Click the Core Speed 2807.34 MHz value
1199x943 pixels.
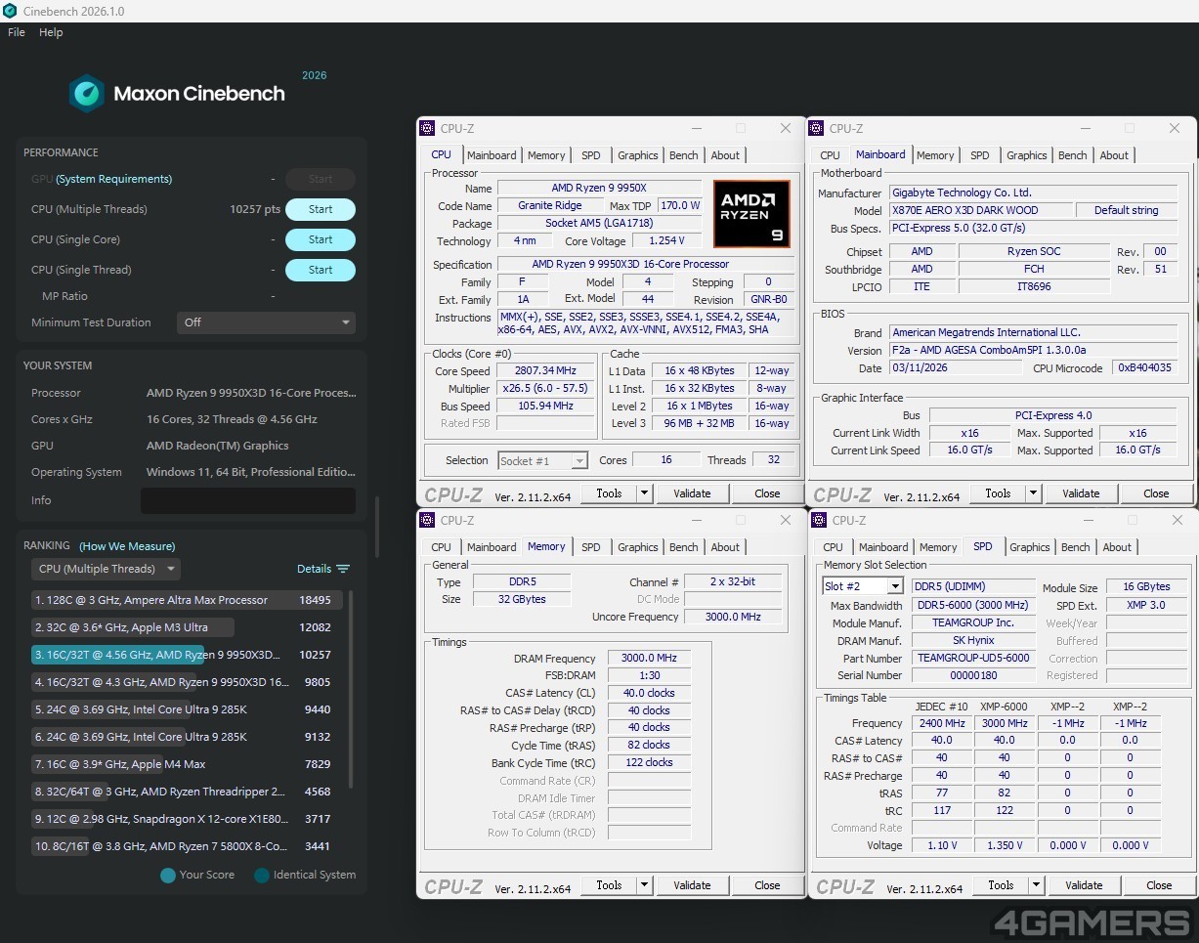(545, 370)
